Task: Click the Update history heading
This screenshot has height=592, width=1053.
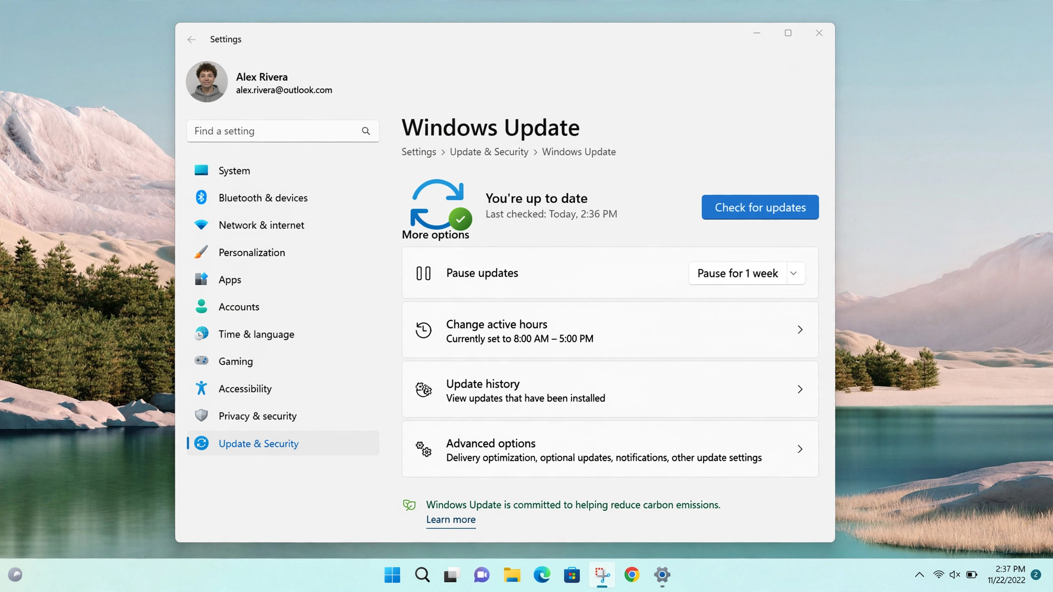Action: click(x=483, y=384)
